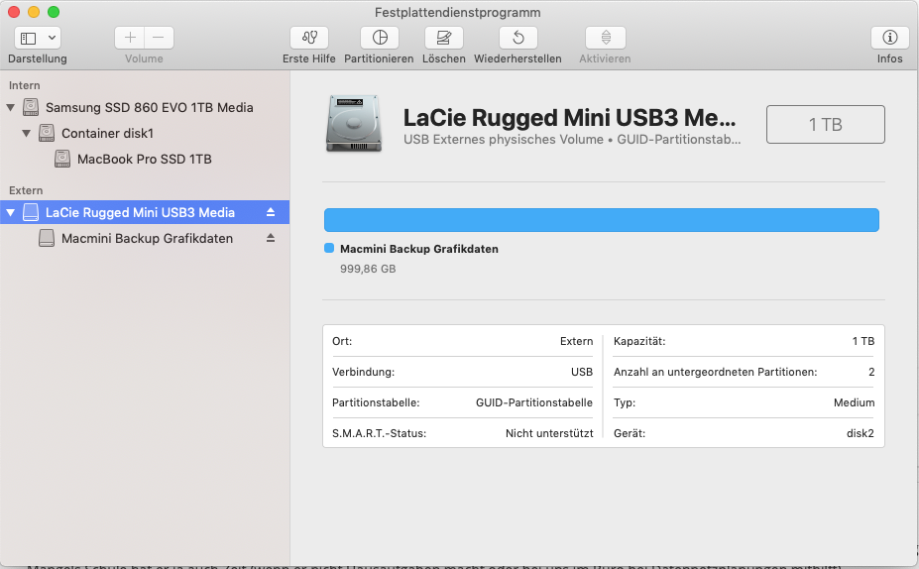919x569 pixels.
Task: Select MacBook Pro SSD 1TB volume
Action: (x=144, y=160)
